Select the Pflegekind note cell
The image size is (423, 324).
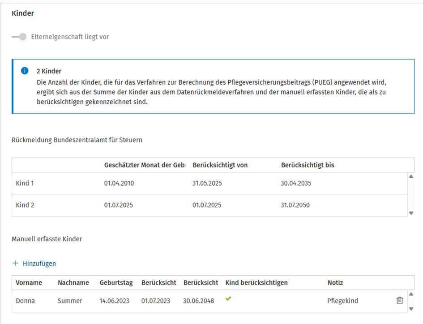pos(342,301)
